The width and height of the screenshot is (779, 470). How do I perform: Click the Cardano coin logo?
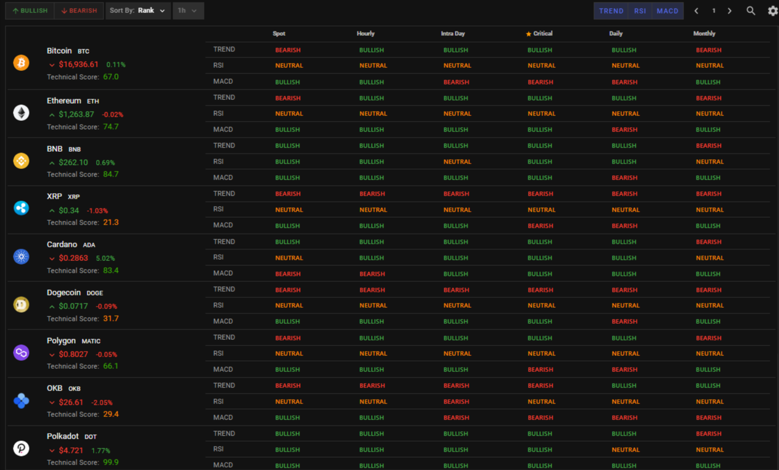pyautogui.click(x=22, y=256)
